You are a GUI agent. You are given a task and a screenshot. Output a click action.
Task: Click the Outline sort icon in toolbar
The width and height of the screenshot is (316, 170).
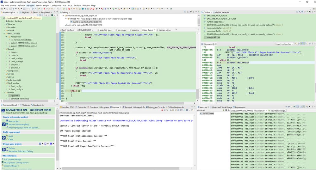[x=300, y=12]
